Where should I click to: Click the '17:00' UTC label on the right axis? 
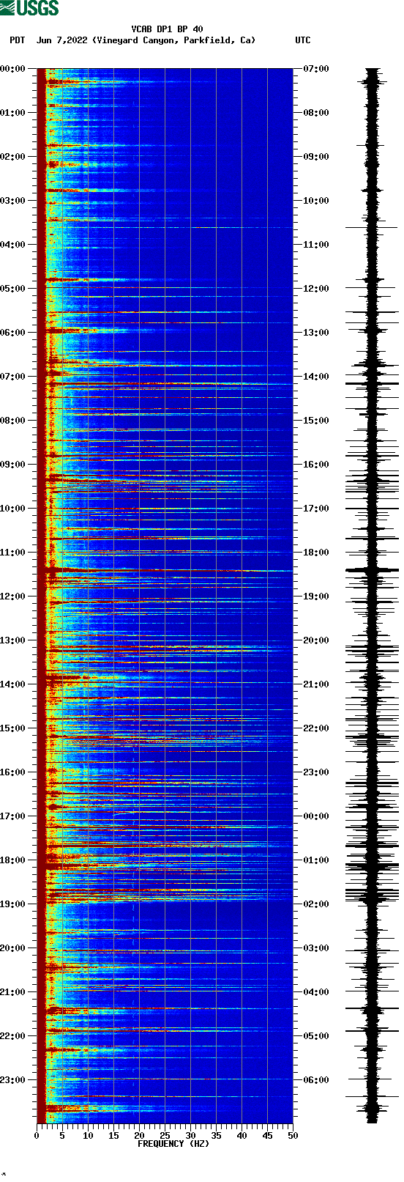click(x=316, y=509)
